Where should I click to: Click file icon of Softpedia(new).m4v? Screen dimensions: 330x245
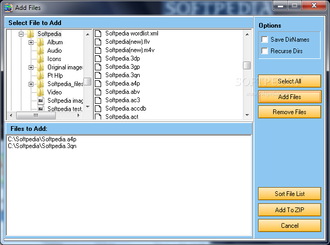[x=98, y=51]
